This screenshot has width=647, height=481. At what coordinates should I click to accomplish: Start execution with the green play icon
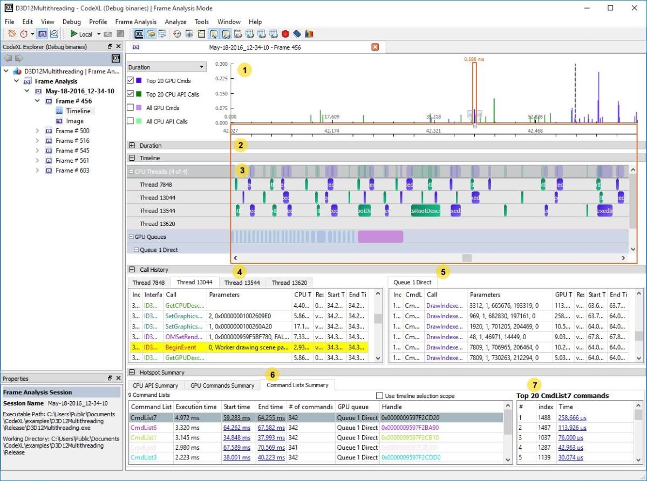(74, 34)
